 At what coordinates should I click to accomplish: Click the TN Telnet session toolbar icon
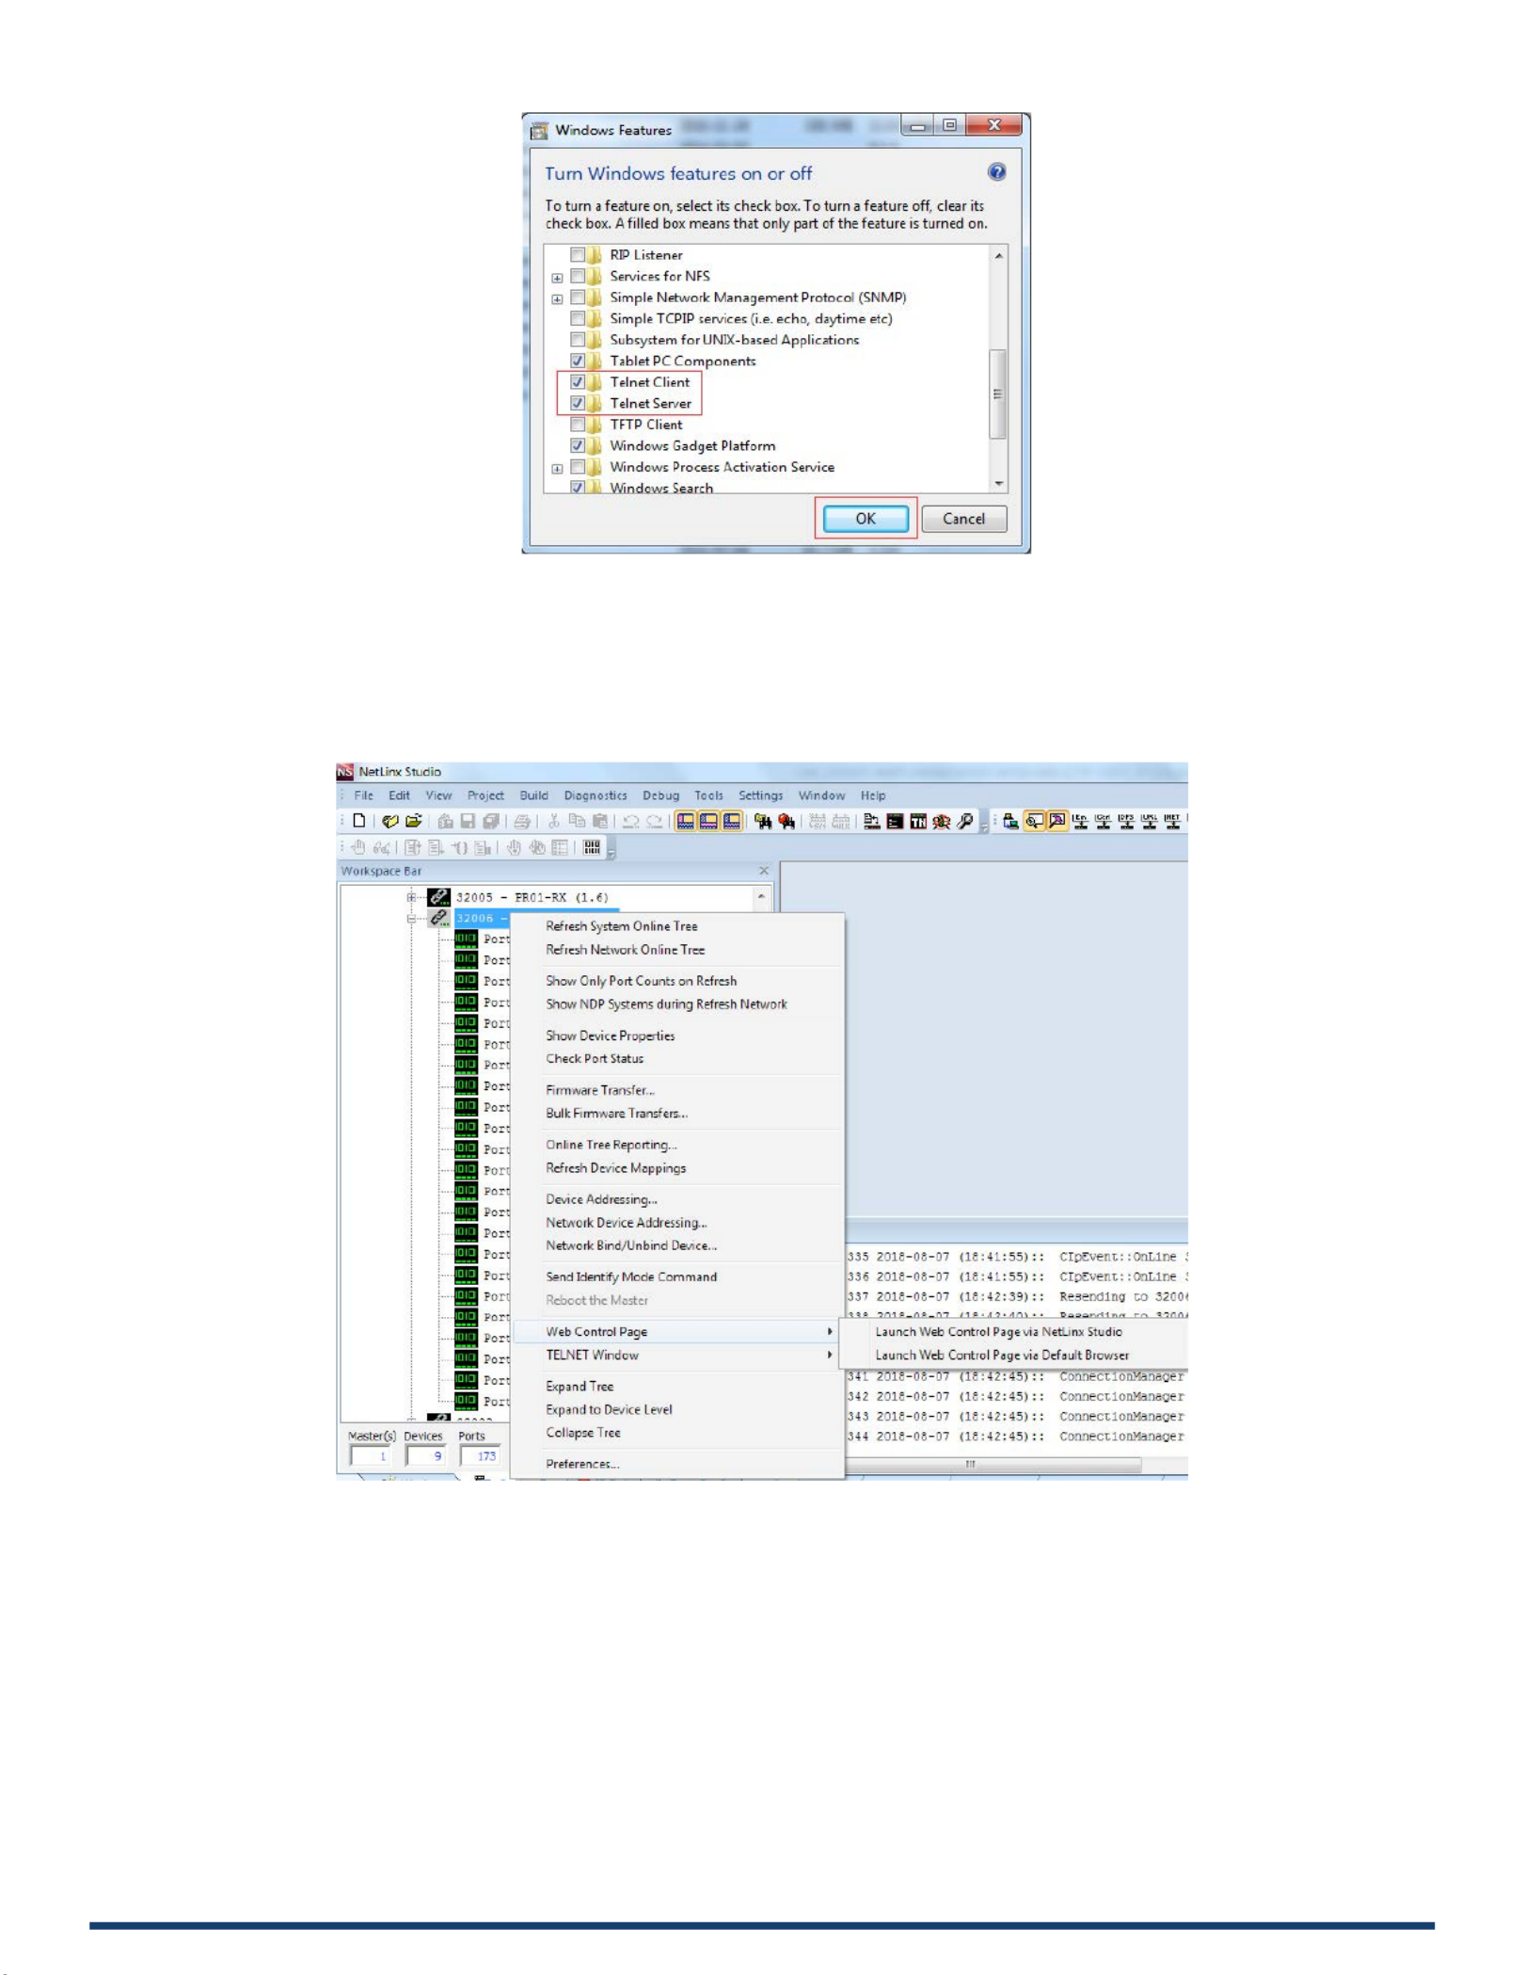[918, 821]
